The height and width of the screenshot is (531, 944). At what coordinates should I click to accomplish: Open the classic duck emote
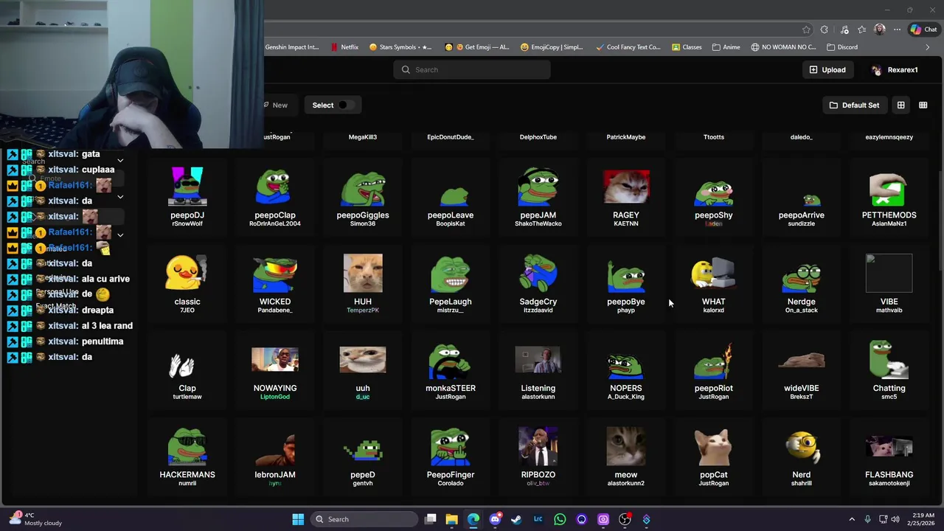coord(186,273)
